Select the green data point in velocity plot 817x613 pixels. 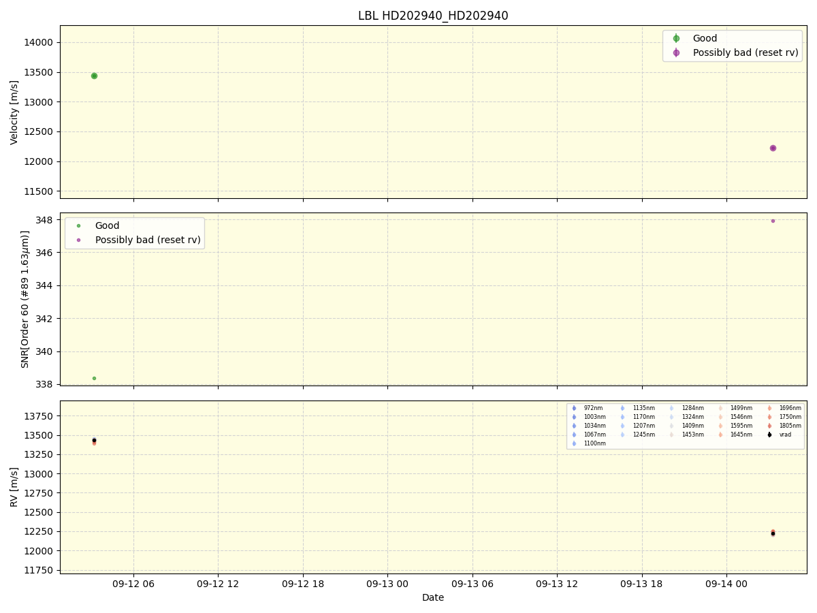94,76
